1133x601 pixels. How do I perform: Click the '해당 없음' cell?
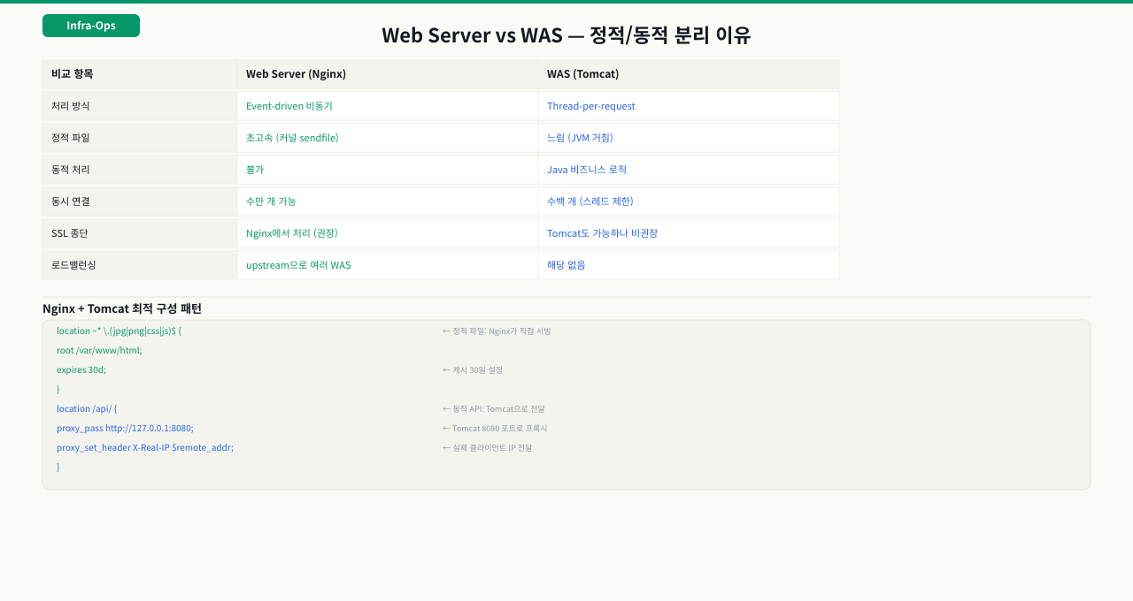coord(689,265)
